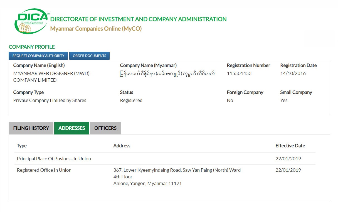Click the Address column header
338x212 pixels.
(122, 146)
